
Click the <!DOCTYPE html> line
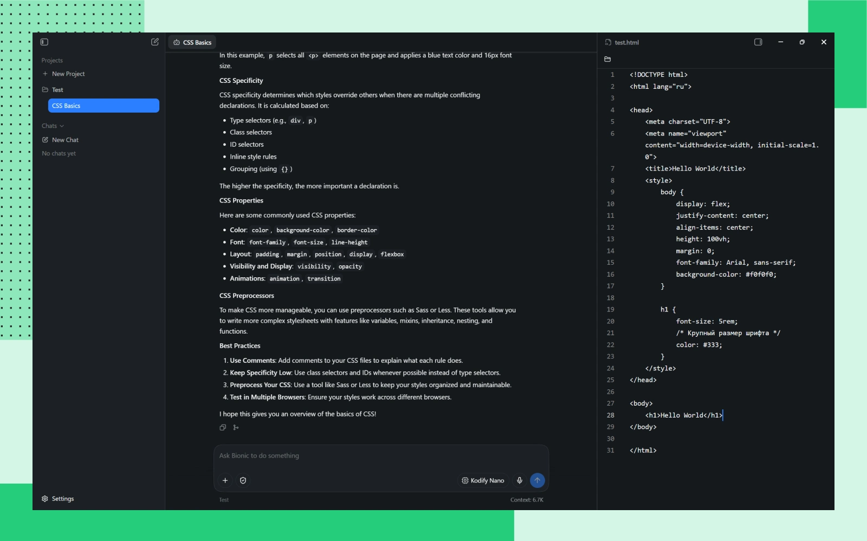pyautogui.click(x=658, y=75)
